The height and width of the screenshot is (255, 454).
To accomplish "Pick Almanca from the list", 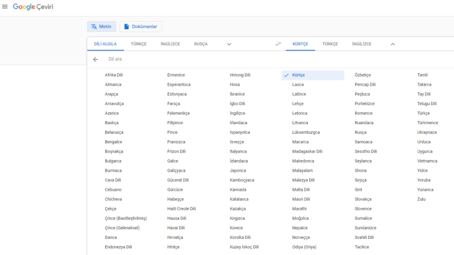I will [x=113, y=85].
